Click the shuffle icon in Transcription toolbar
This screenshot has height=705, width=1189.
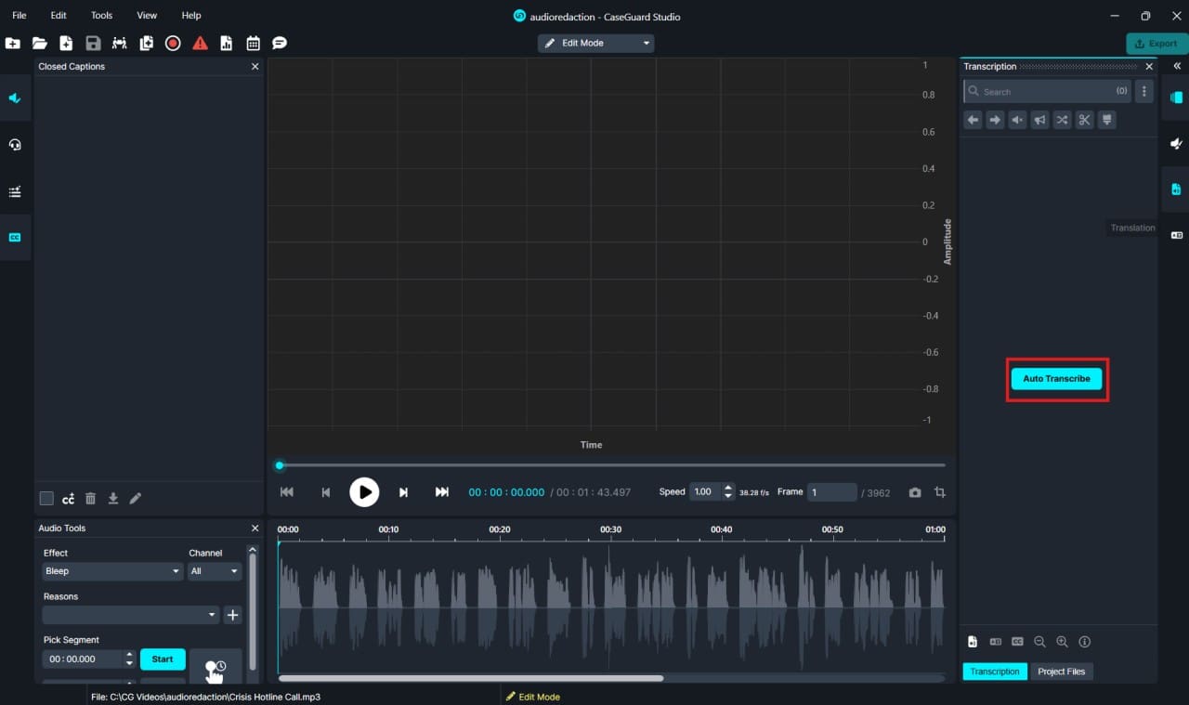point(1062,120)
